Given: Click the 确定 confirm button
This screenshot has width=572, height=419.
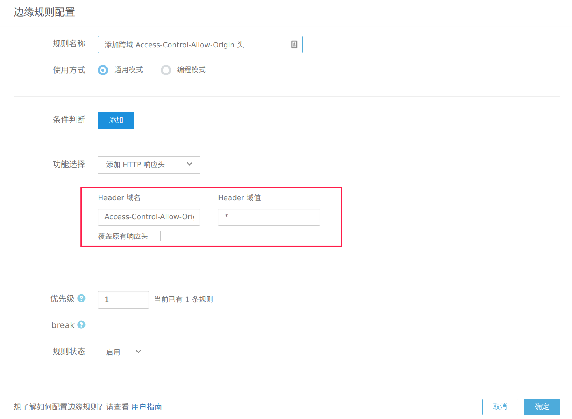Looking at the screenshot, I should [542, 407].
